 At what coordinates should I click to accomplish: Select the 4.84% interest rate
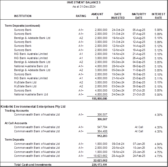(159, 144)
